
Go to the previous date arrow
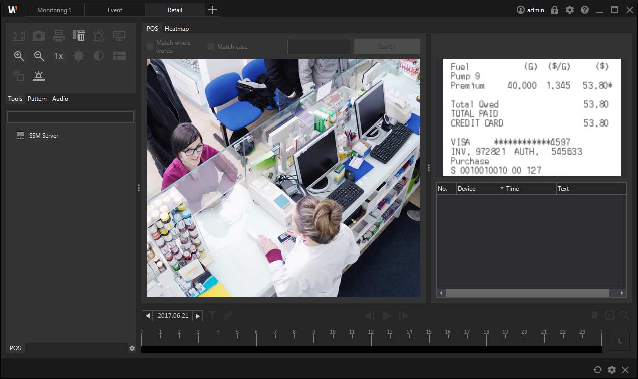pos(148,316)
